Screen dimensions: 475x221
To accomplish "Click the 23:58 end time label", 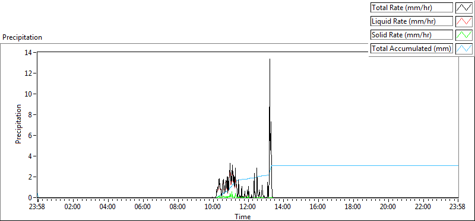I will pos(458,207).
